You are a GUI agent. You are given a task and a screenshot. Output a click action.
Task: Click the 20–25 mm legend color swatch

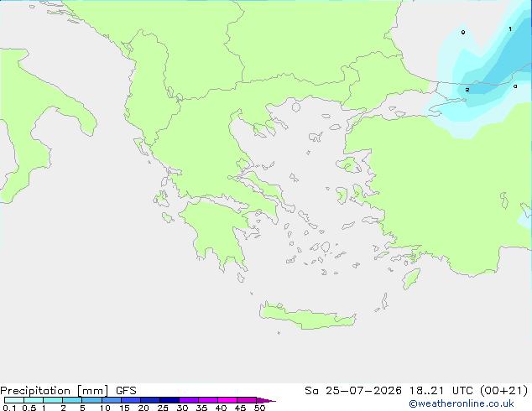pyautogui.click(x=150, y=400)
